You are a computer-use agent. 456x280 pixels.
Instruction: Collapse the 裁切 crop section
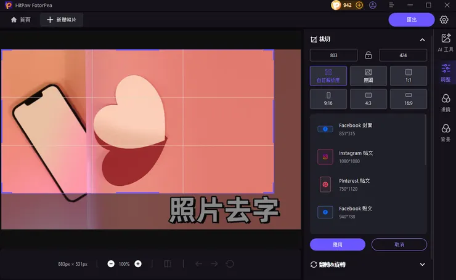pos(422,40)
